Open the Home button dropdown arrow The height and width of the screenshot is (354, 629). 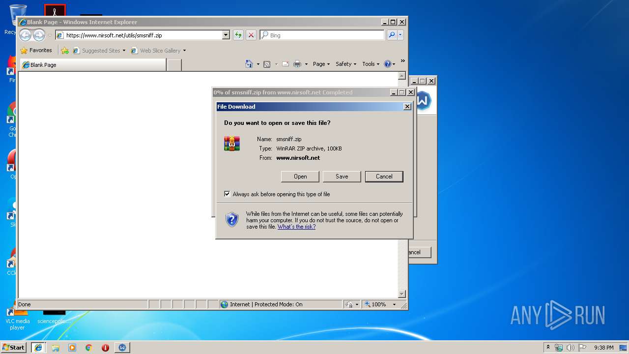tap(258, 64)
